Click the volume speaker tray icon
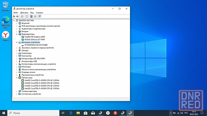207x116 pixels. (182, 113)
